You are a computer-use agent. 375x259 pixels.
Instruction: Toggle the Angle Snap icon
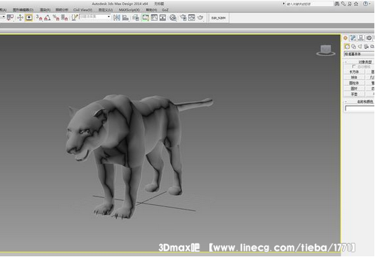(x=47, y=18)
